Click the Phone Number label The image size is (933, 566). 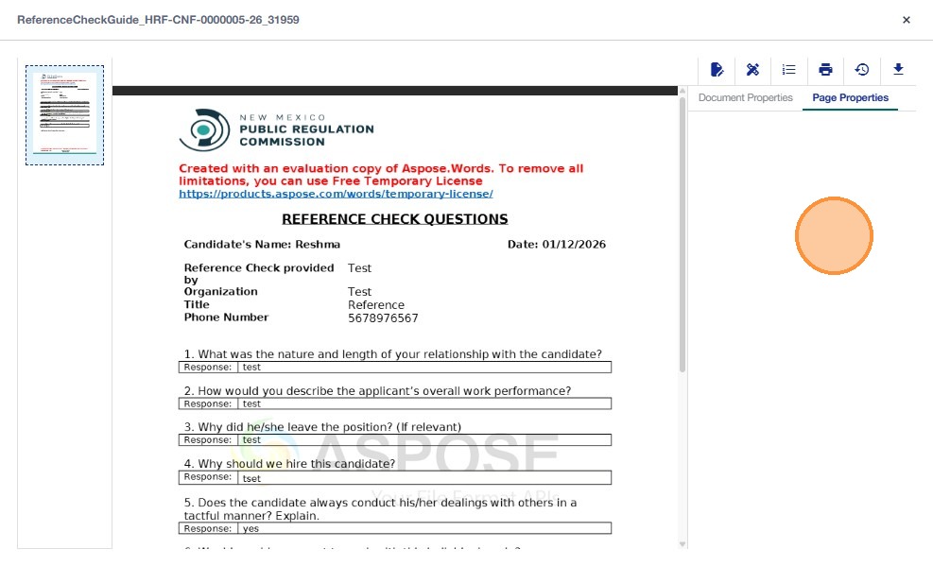point(226,317)
